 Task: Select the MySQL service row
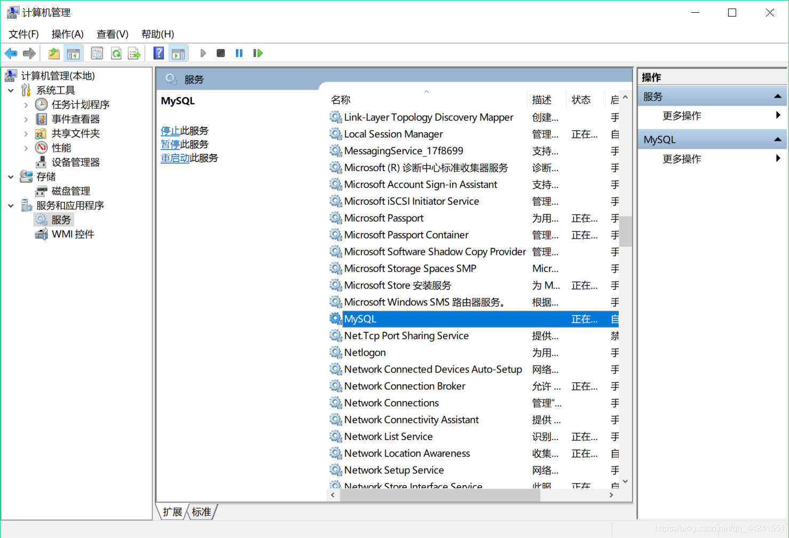coord(473,319)
